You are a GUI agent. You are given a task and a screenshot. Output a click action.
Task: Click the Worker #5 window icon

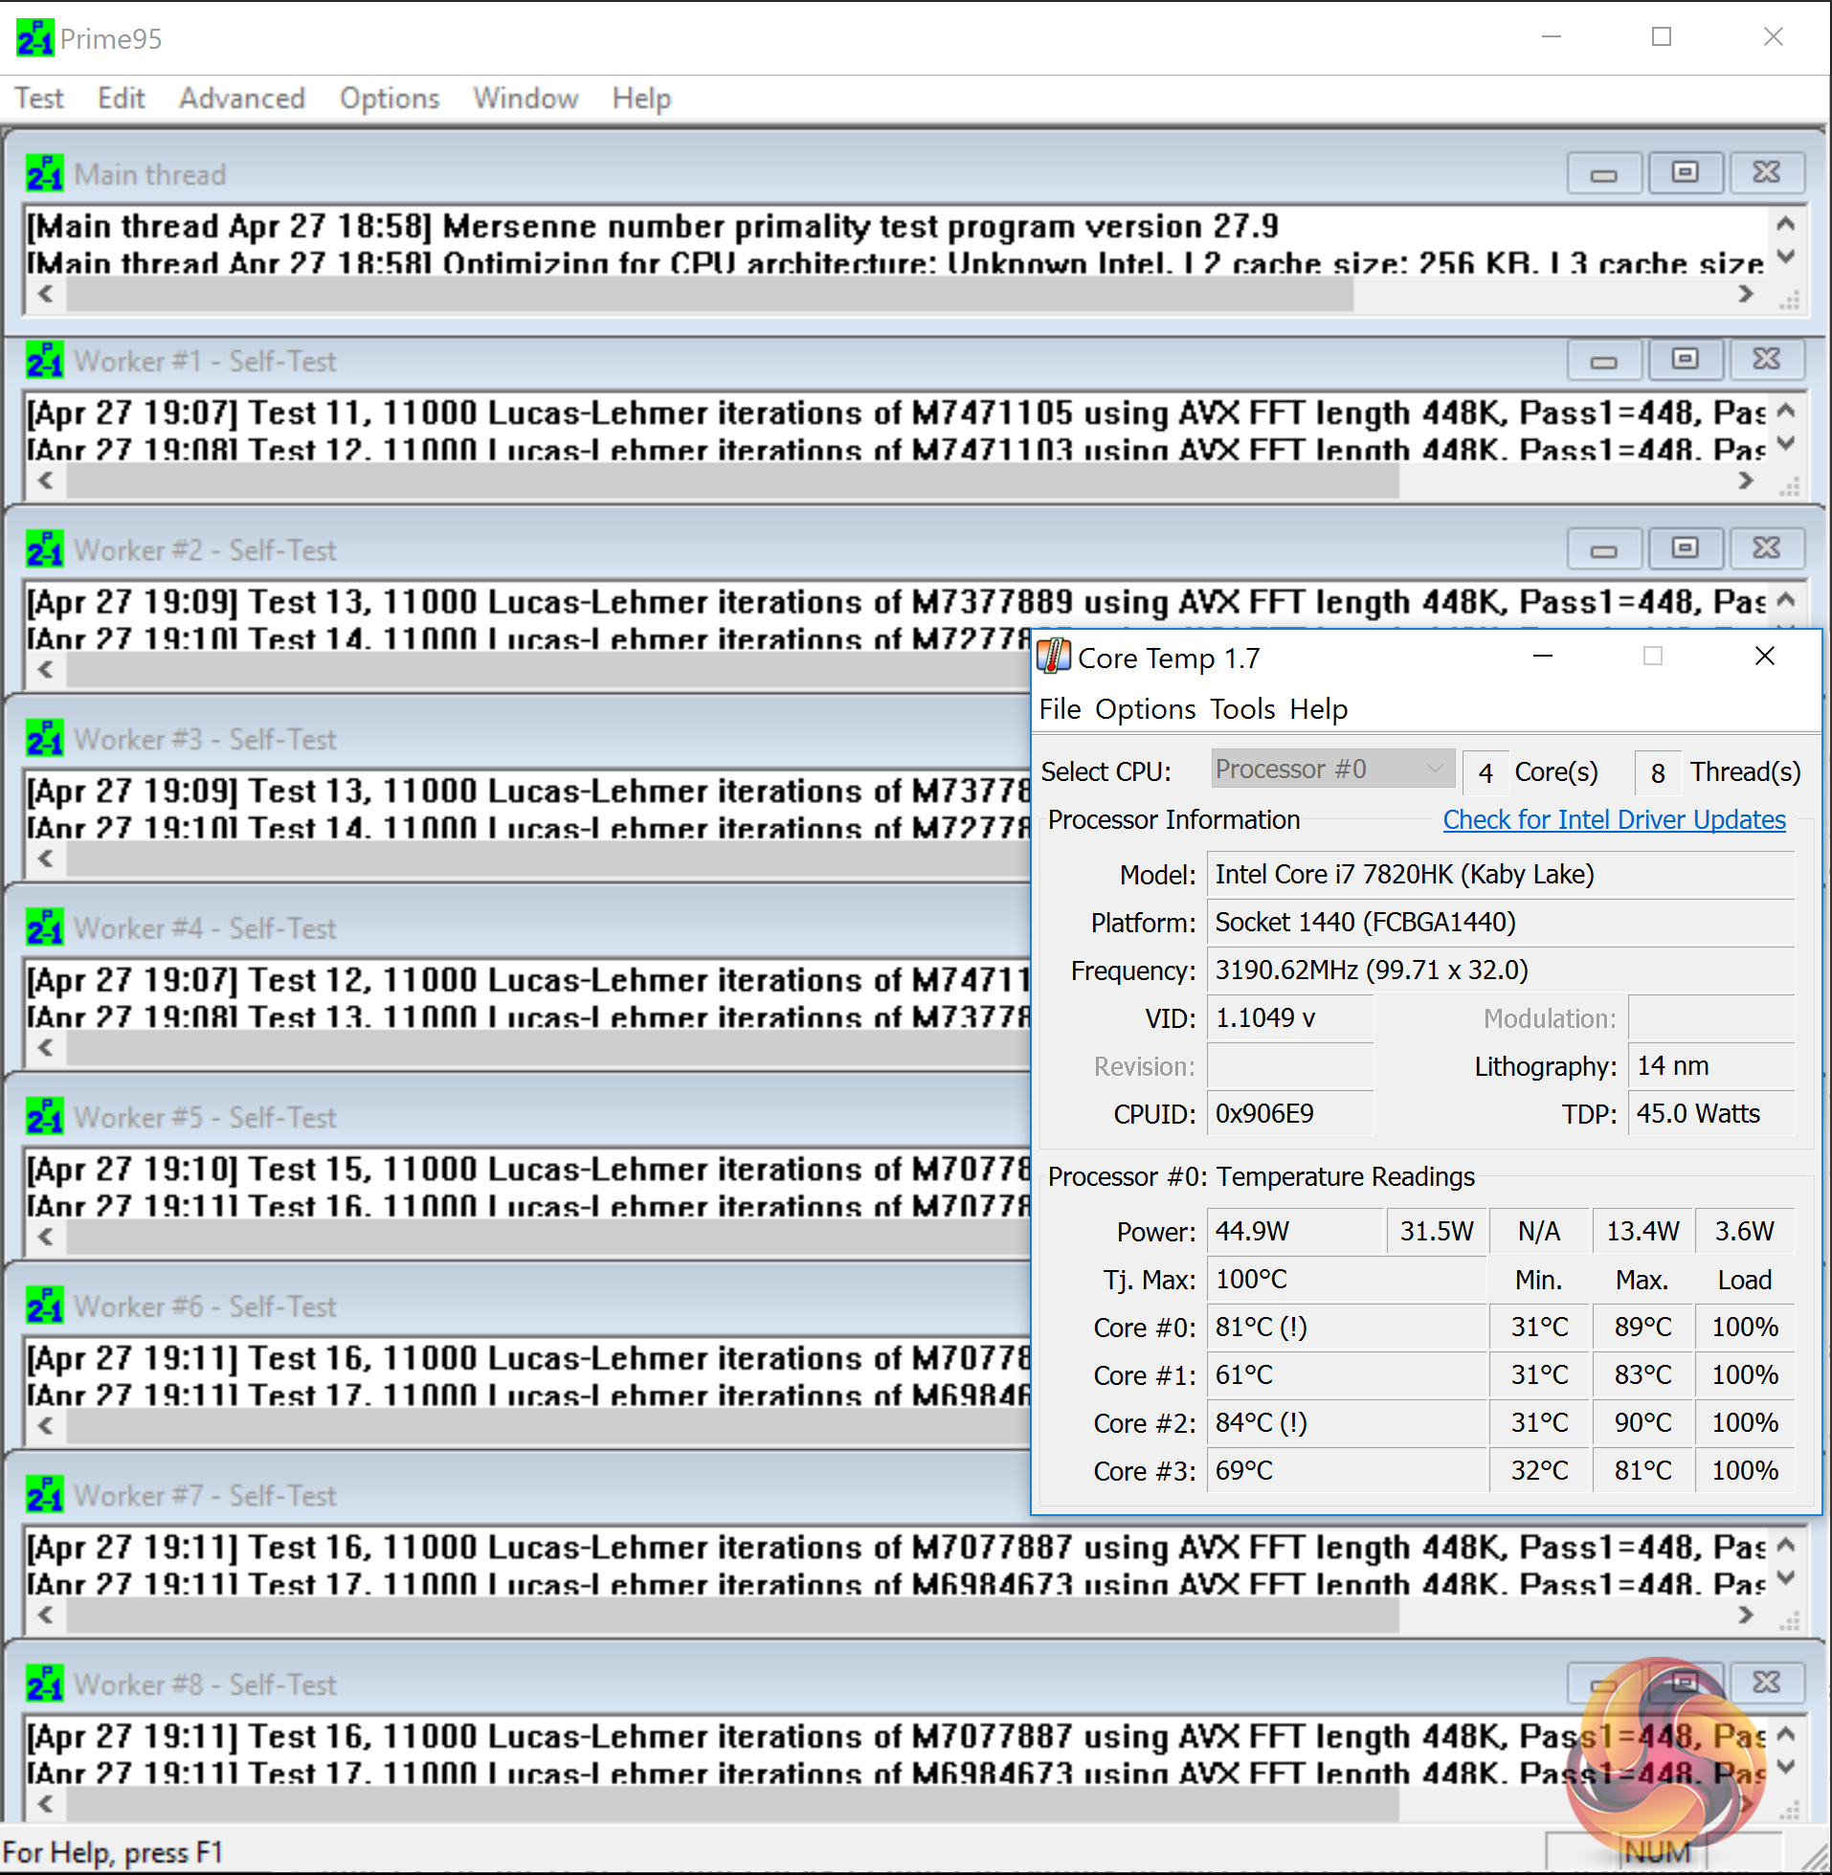pos(44,1117)
